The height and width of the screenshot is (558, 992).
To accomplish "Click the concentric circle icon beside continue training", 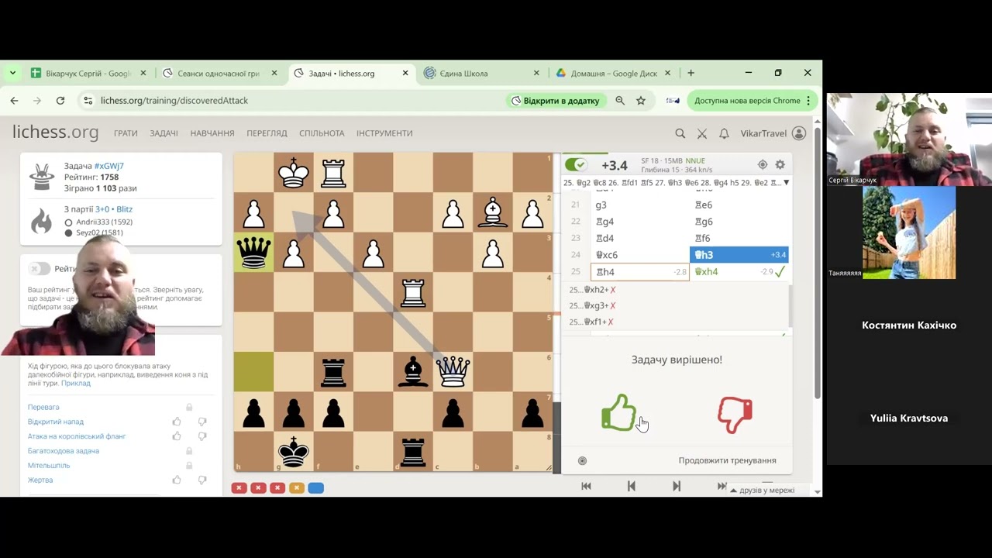I will tap(582, 460).
